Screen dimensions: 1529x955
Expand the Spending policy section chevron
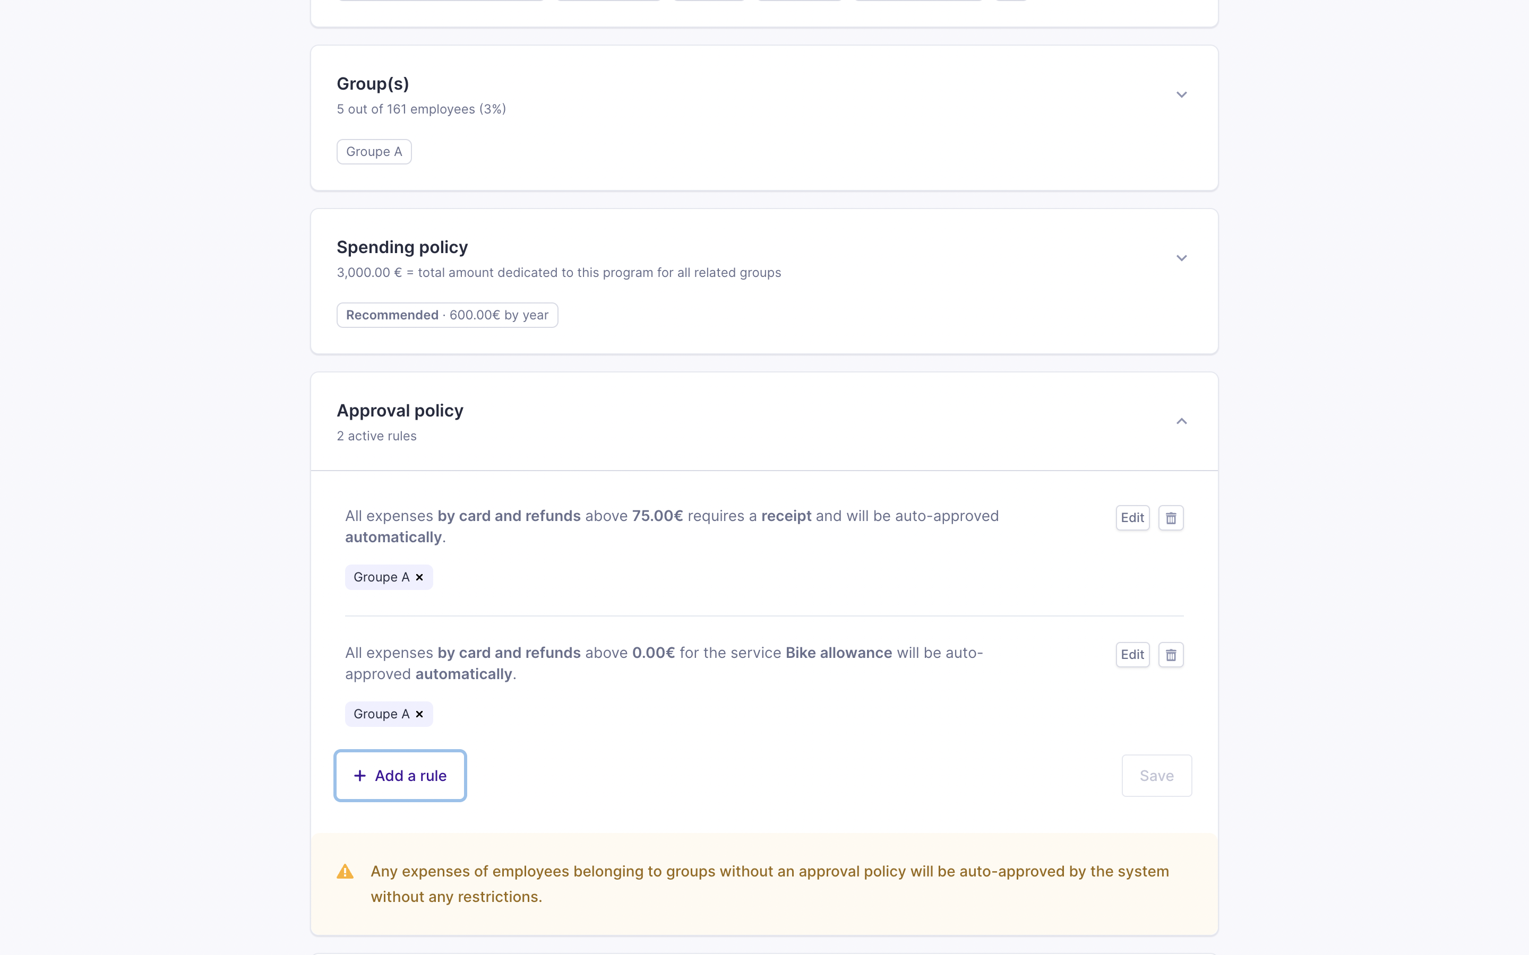point(1181,258)
